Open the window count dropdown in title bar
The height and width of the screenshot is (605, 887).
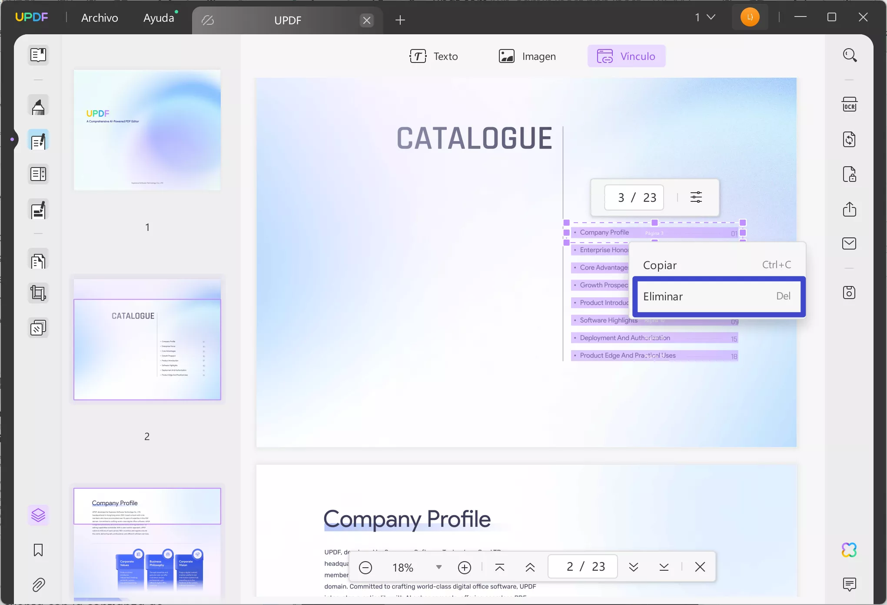click(x=705, y=17)
